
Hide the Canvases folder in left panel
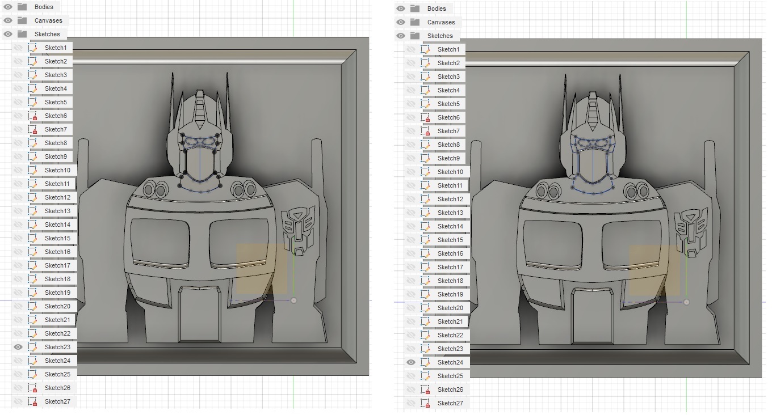point(7,20)
